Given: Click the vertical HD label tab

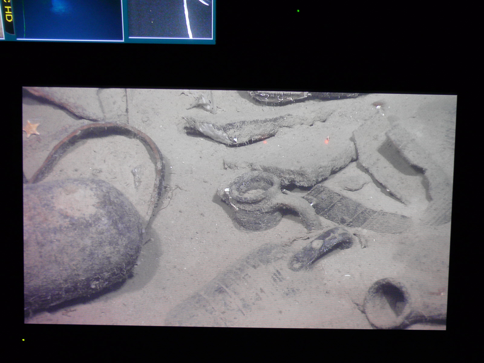Looking at the screenshot, I should pos(9,18).
